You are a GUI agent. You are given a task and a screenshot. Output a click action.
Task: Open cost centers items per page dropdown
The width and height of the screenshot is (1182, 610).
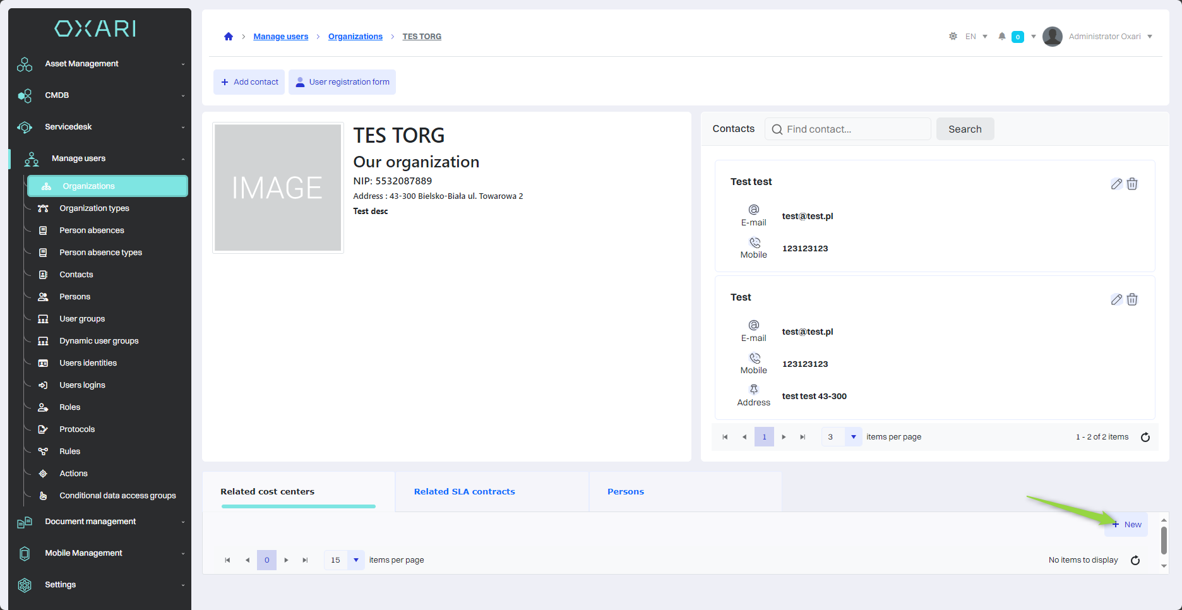(356, 560)
